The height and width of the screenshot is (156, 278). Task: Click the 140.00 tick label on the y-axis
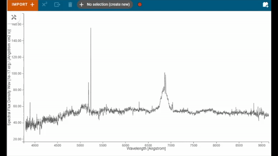coord(16,41)
